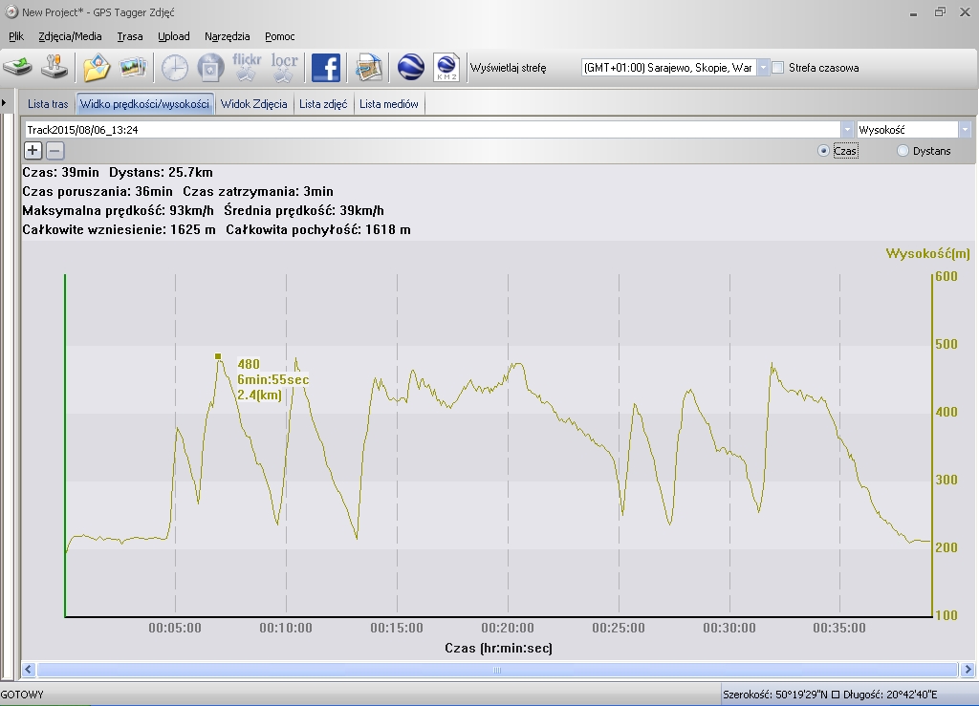Click the plus zoom in button
The height and width of the screenshot is (706, 979).
tap(33, 150)
